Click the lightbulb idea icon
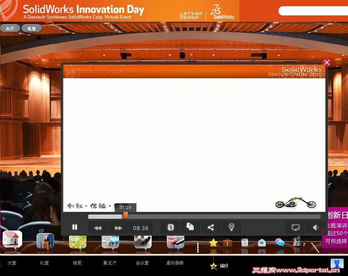Image resolution: width=348 pixels, height=276 pixels. click(231, 227)
